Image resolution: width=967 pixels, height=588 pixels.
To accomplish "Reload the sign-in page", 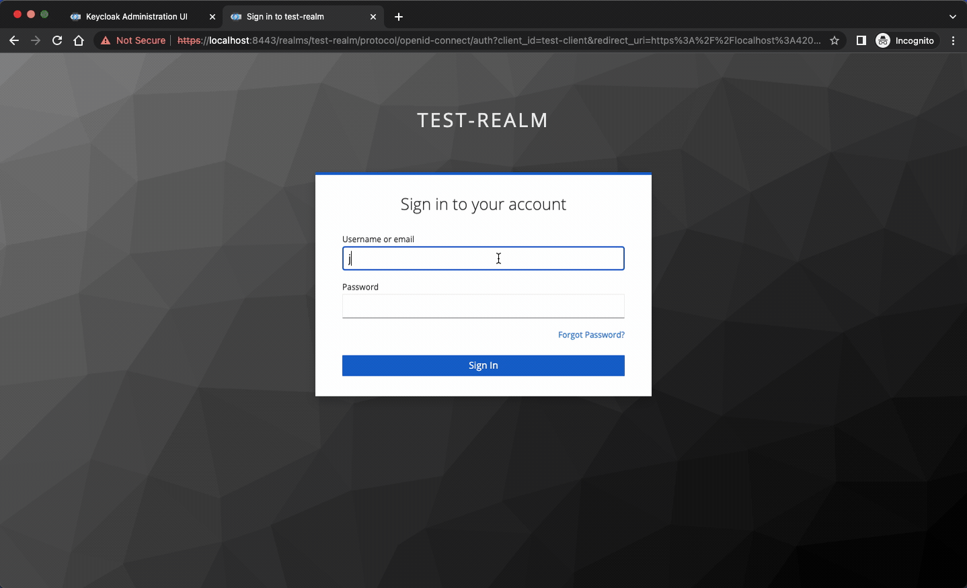I will (x=57, y=40).
